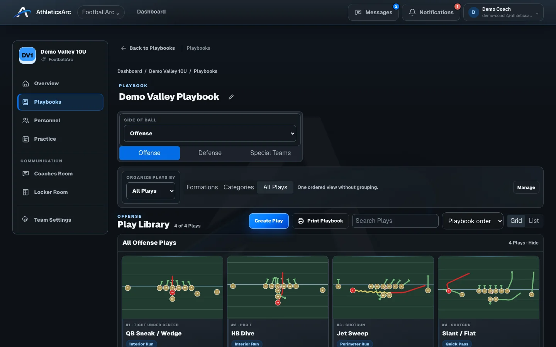Click the Personnel people icon
This screenshot has height=347, width=556.
pos(25,121)
